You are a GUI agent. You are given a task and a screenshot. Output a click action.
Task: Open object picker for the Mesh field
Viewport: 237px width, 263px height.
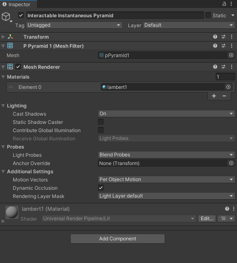tap(231, 55)
